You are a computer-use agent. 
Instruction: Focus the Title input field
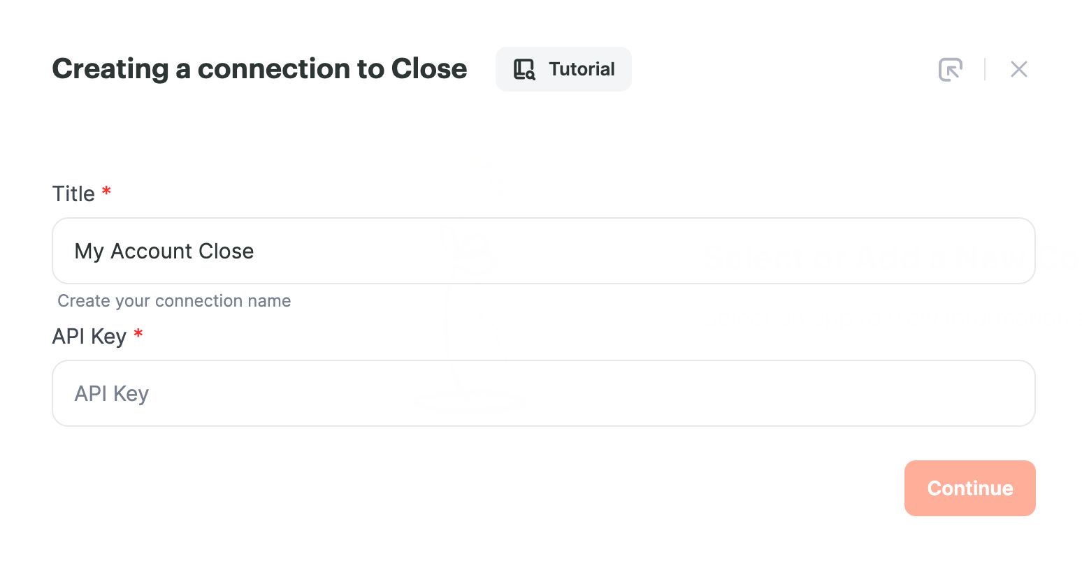coord(544,251)
